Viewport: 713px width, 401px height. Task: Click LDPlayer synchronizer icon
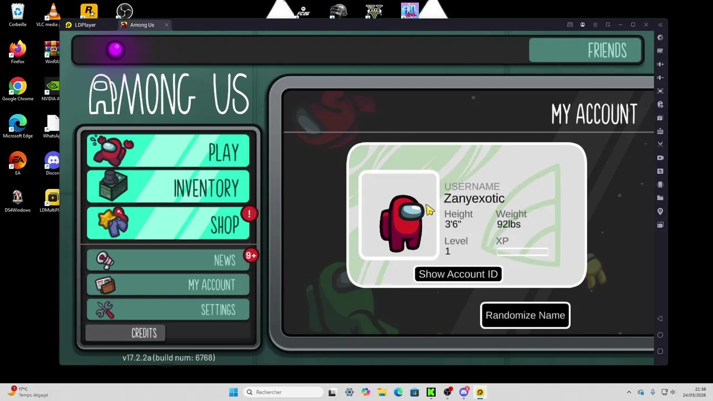tap(660, 171)
